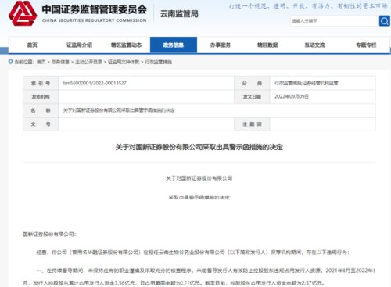The image size is (391, 287).
Task: Click the 名称 table label
Action: 41,110
